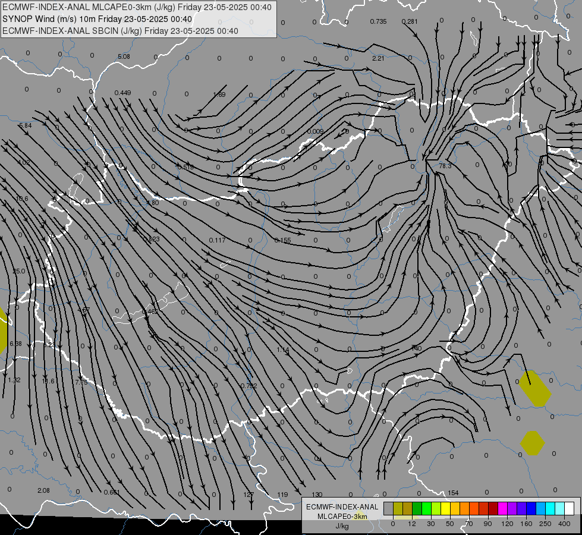Viewport: 582px width, 535px height.
Task: Select the map value 7.75
Action: 81,382
